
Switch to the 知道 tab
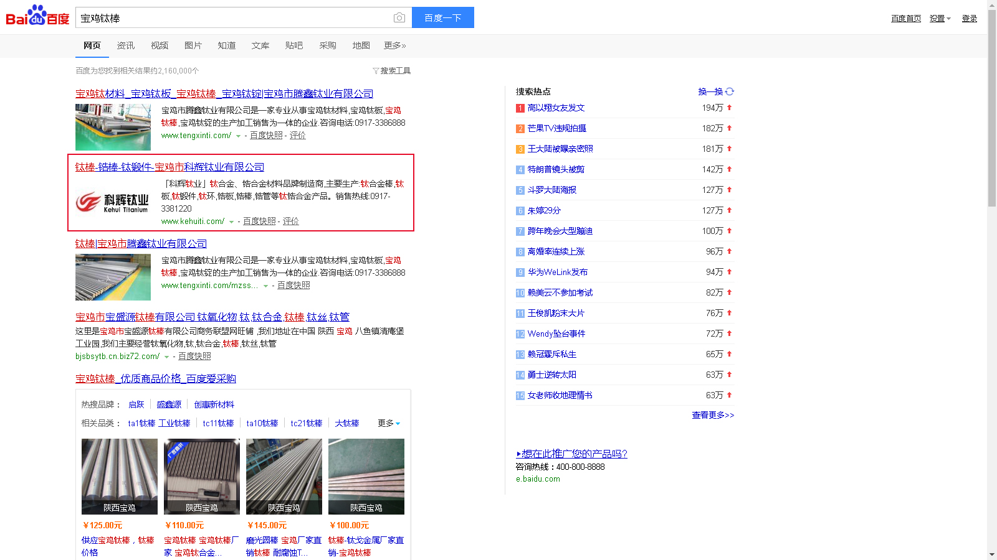227,45
